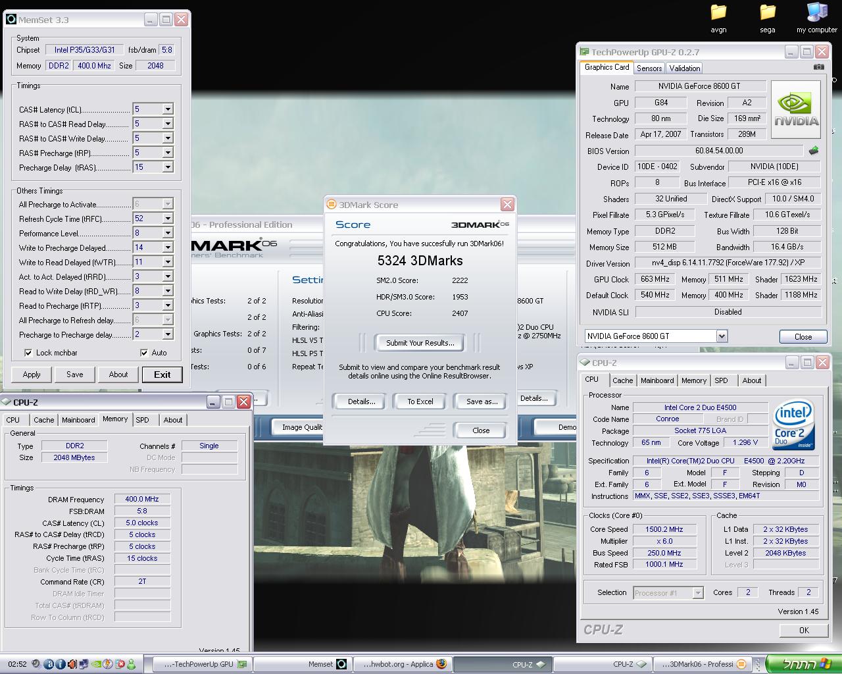
Task: Click the Intel Core 2 Duo logo in CPU-Z
Action: point(795,425)
